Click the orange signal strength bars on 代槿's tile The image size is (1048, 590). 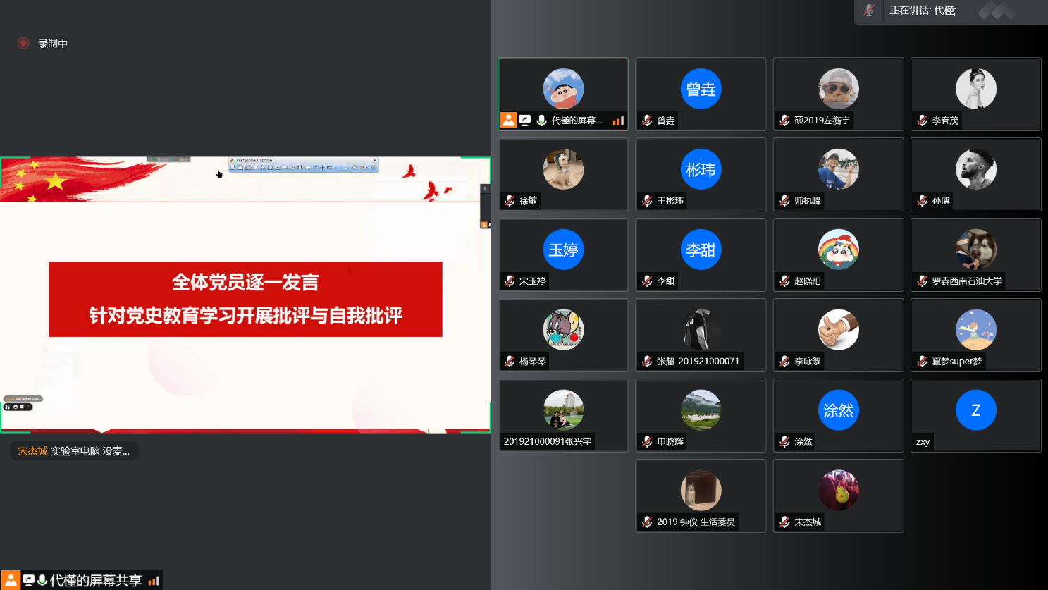pyautogui.click(x=618, y=121)
